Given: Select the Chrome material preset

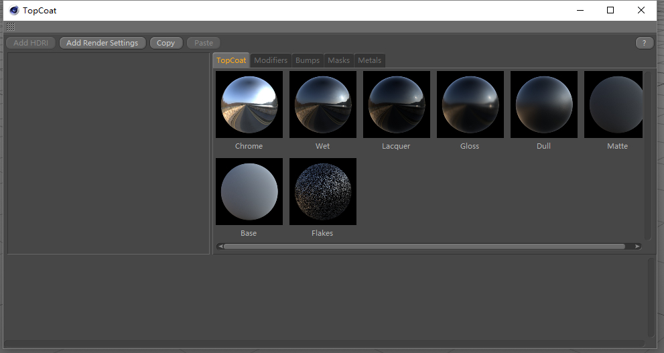Looking at the screenshot, I should point(249,104).
